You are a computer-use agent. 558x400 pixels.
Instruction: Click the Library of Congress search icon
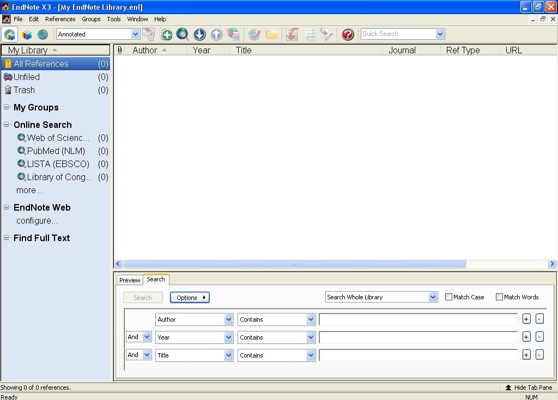click(21, 176)
